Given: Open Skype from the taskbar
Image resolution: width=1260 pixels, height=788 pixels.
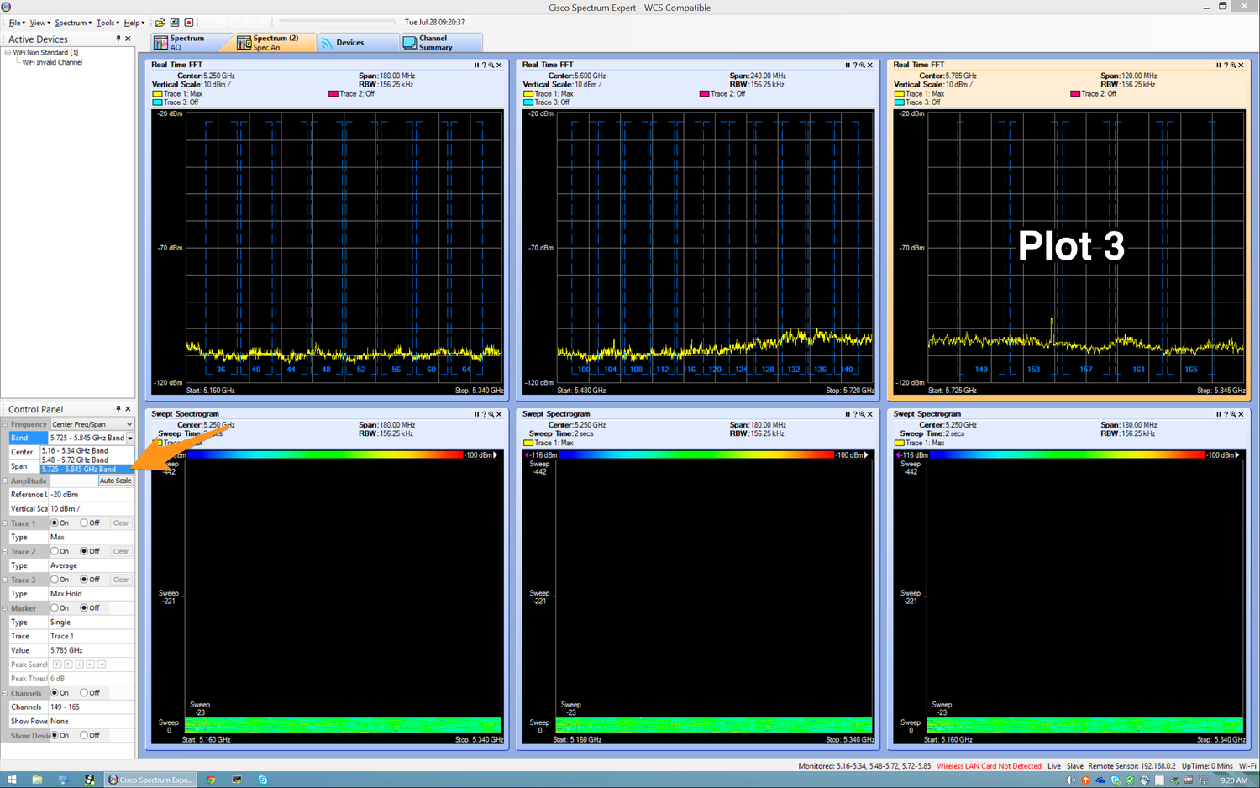Looking at the screenshot, I should click(x=263, y=780).
